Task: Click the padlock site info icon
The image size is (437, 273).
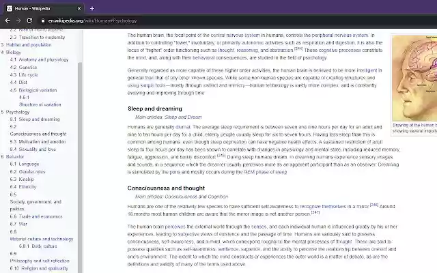Action: click(42, 20)
